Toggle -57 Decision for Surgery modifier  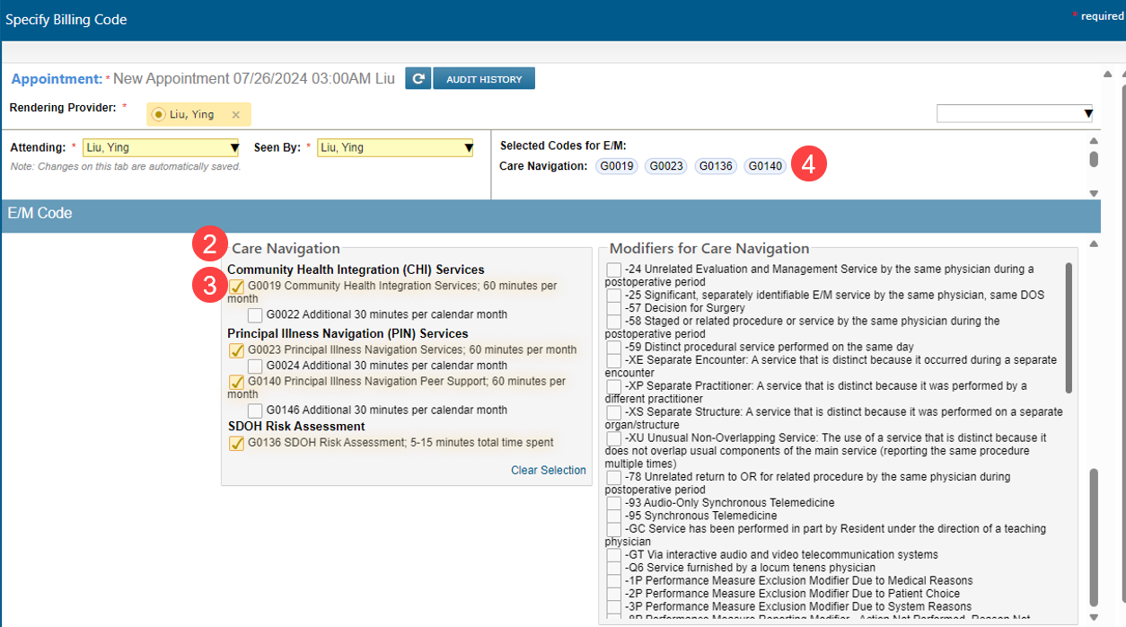(x=614, y=309)
